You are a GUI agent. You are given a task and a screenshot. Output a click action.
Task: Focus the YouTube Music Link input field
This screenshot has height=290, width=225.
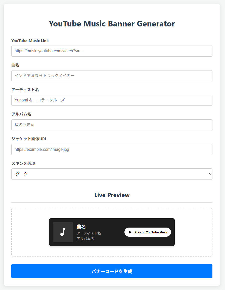(x=112, y=51)
